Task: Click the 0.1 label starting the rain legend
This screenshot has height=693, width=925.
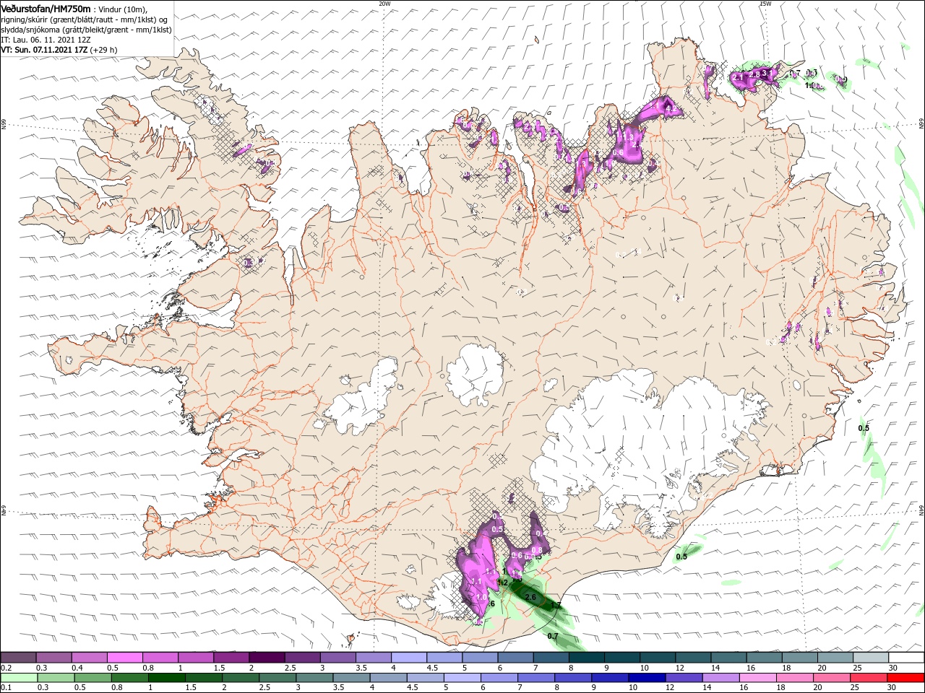Action: click(x=7, y=688)
